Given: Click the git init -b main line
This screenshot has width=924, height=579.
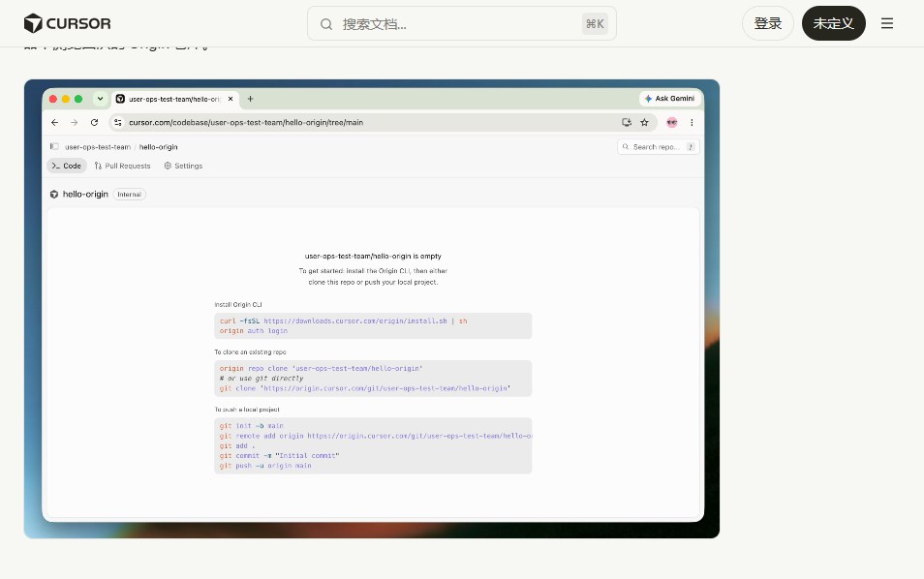Looking at the screenshot, I should 252,426.
